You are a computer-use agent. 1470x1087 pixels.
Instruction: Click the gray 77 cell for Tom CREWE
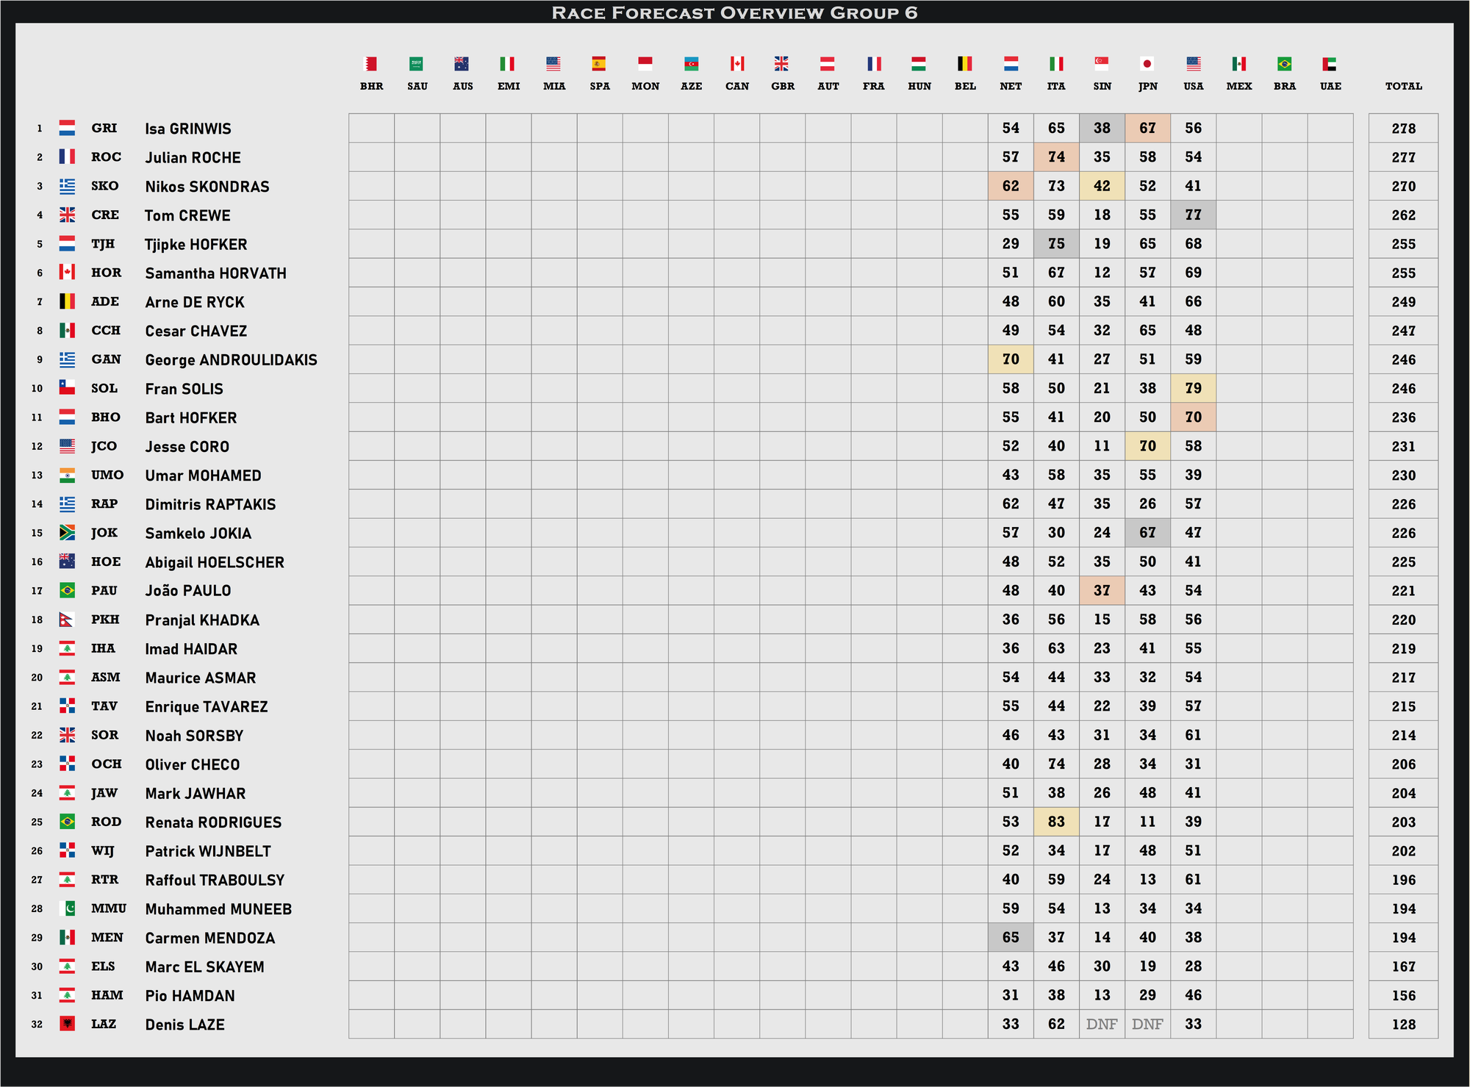pos(1193,215)
